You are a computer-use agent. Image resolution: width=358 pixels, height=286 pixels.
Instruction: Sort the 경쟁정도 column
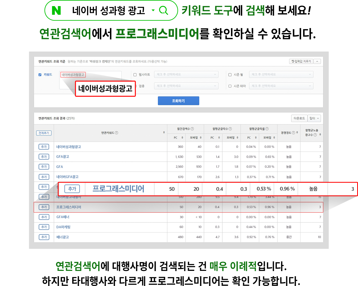click(x=297, y=133)
